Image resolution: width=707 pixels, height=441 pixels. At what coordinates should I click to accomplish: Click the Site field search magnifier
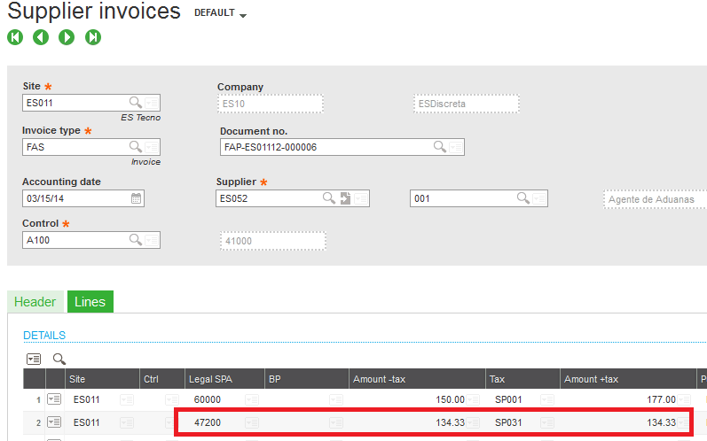135,103
